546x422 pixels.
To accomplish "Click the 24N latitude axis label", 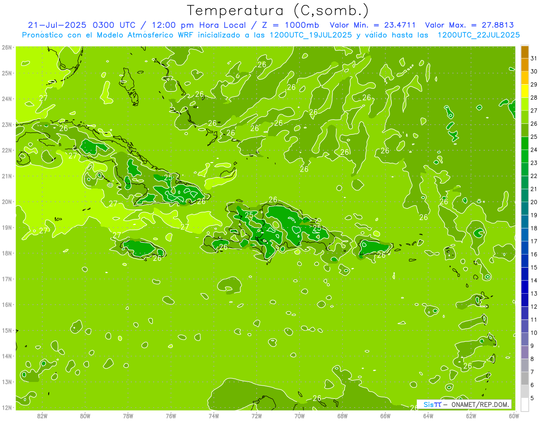I will click(x=6, y=99).
